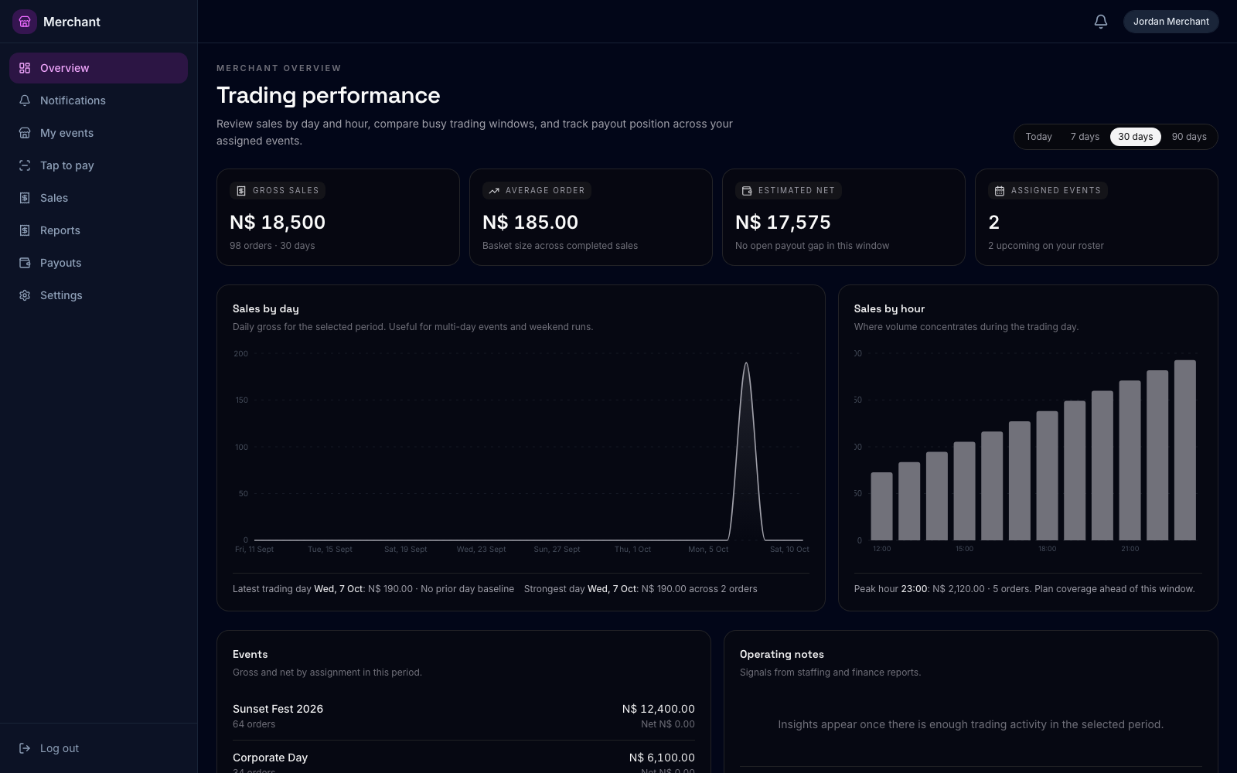Click the Merchant storefront logo icon
The image size is (1237, 773).
25,22
